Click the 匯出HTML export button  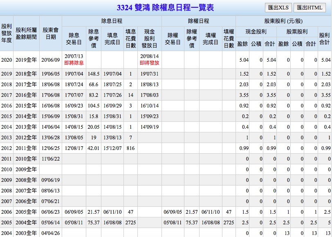[x=310, y=7]
